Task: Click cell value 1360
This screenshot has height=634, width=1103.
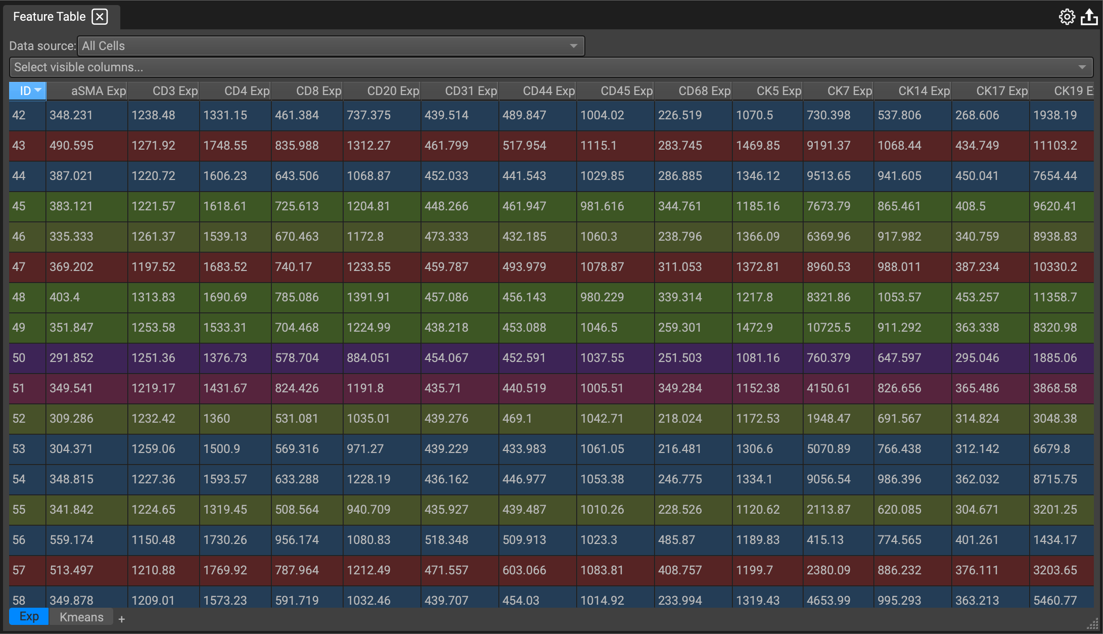Action: (216, 419)
